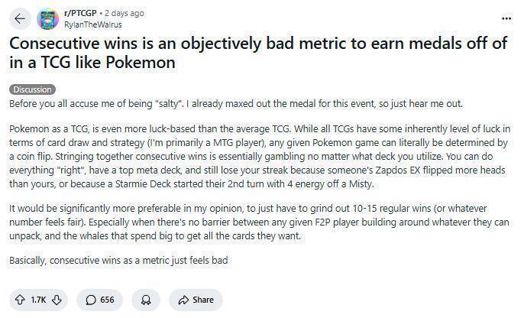524x318 pixels.
Task: Click the back arrow button
Action: [x=21, y=18]
